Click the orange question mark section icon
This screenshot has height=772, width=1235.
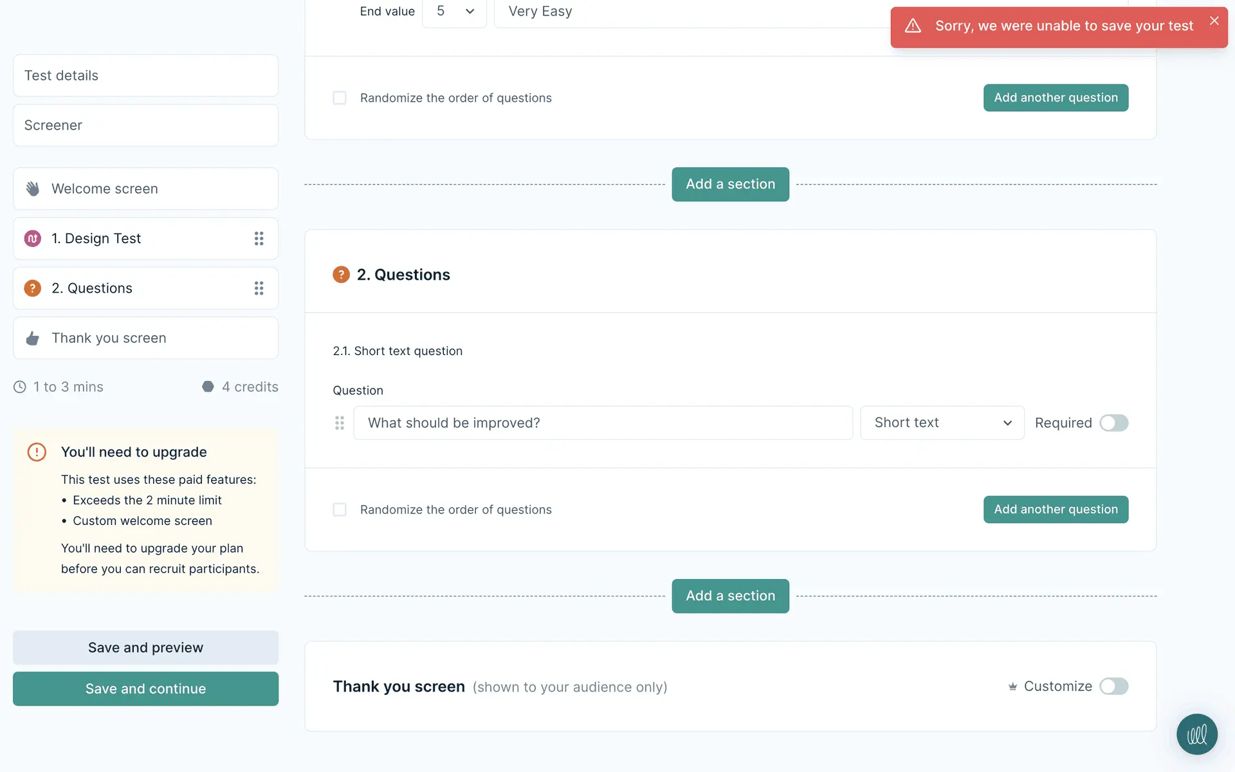tap(341, 275)
